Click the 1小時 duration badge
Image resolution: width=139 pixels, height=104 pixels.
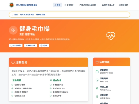(44, 45)
